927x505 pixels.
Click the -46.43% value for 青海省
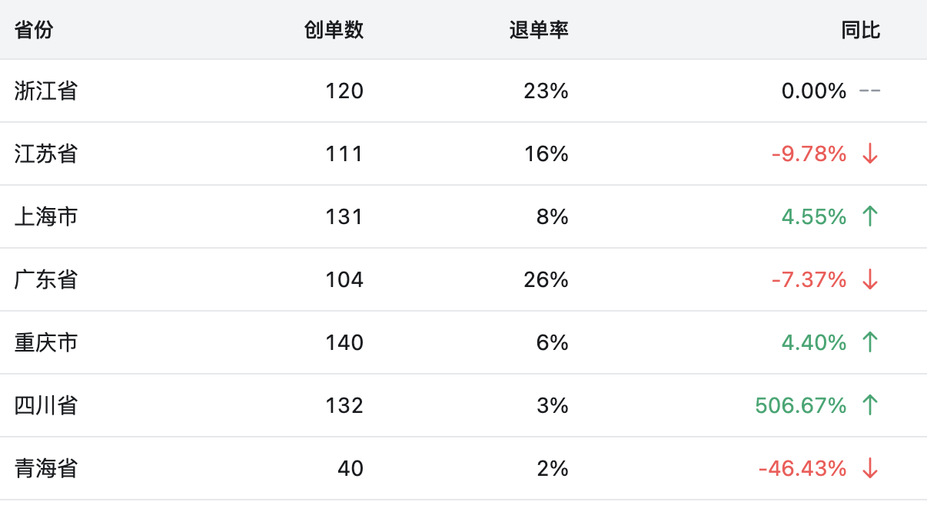(802, 468)
